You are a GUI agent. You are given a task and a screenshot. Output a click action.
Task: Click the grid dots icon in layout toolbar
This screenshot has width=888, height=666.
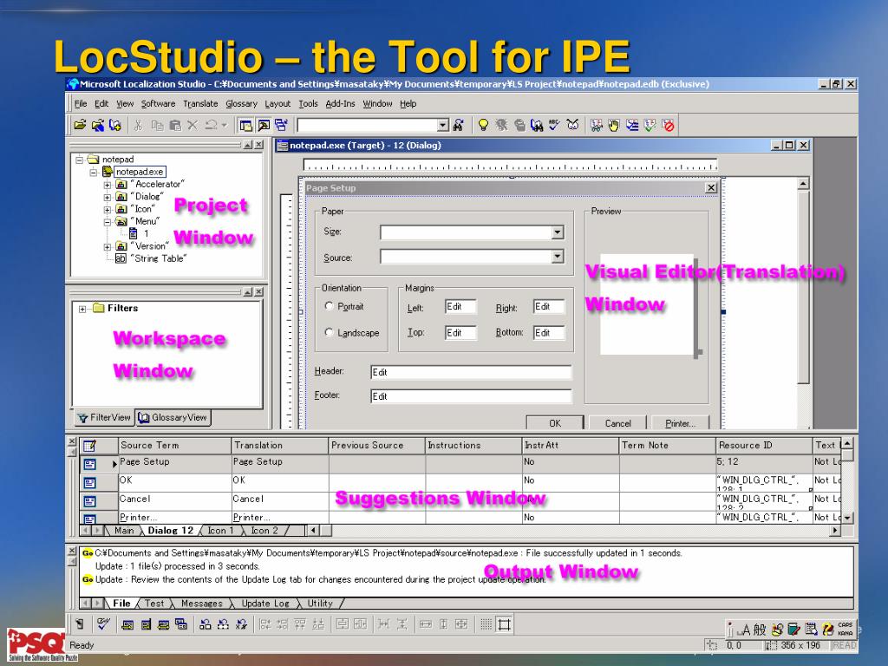tap(486, 624)
